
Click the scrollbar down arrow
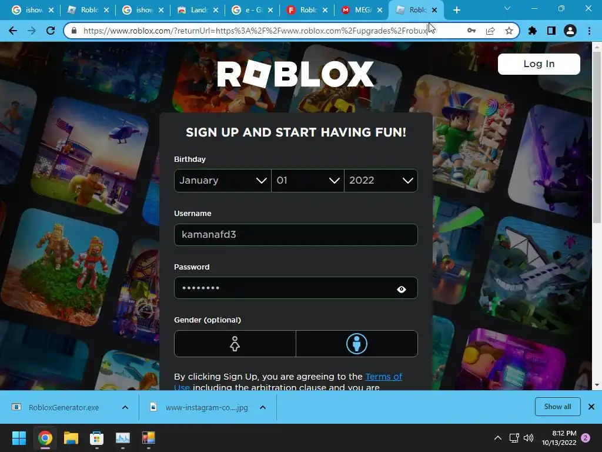point(597,385)
